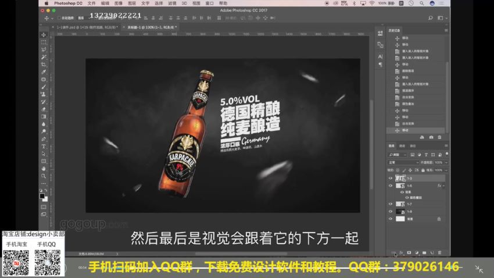Click the search icon in options bar
The height and width of the screenshot is (278, 494).
click(x=430, y=18)
